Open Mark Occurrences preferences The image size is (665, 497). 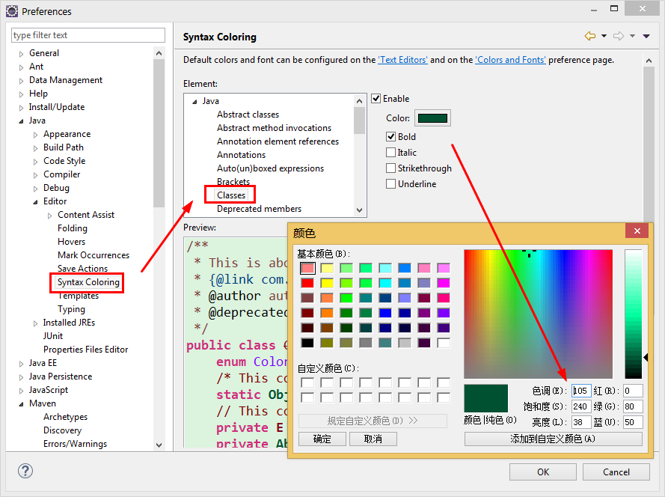(94, 255)
